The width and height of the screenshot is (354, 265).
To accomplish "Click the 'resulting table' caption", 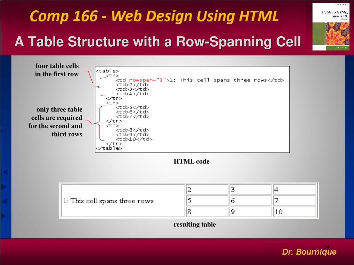I will [x=195, y=224].
